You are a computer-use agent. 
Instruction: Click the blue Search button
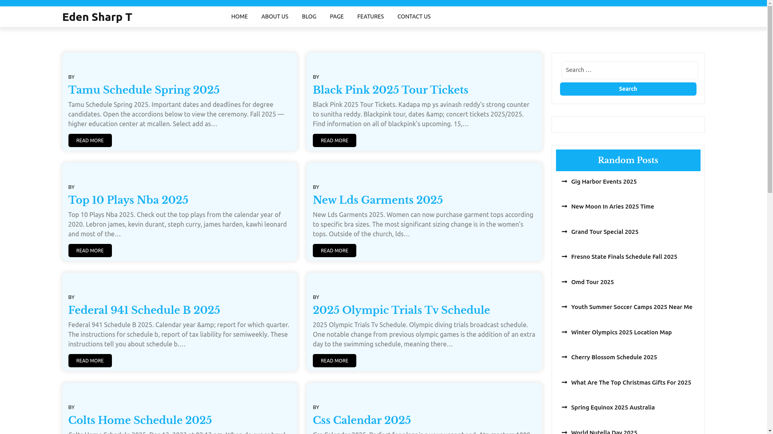[628, 89]
